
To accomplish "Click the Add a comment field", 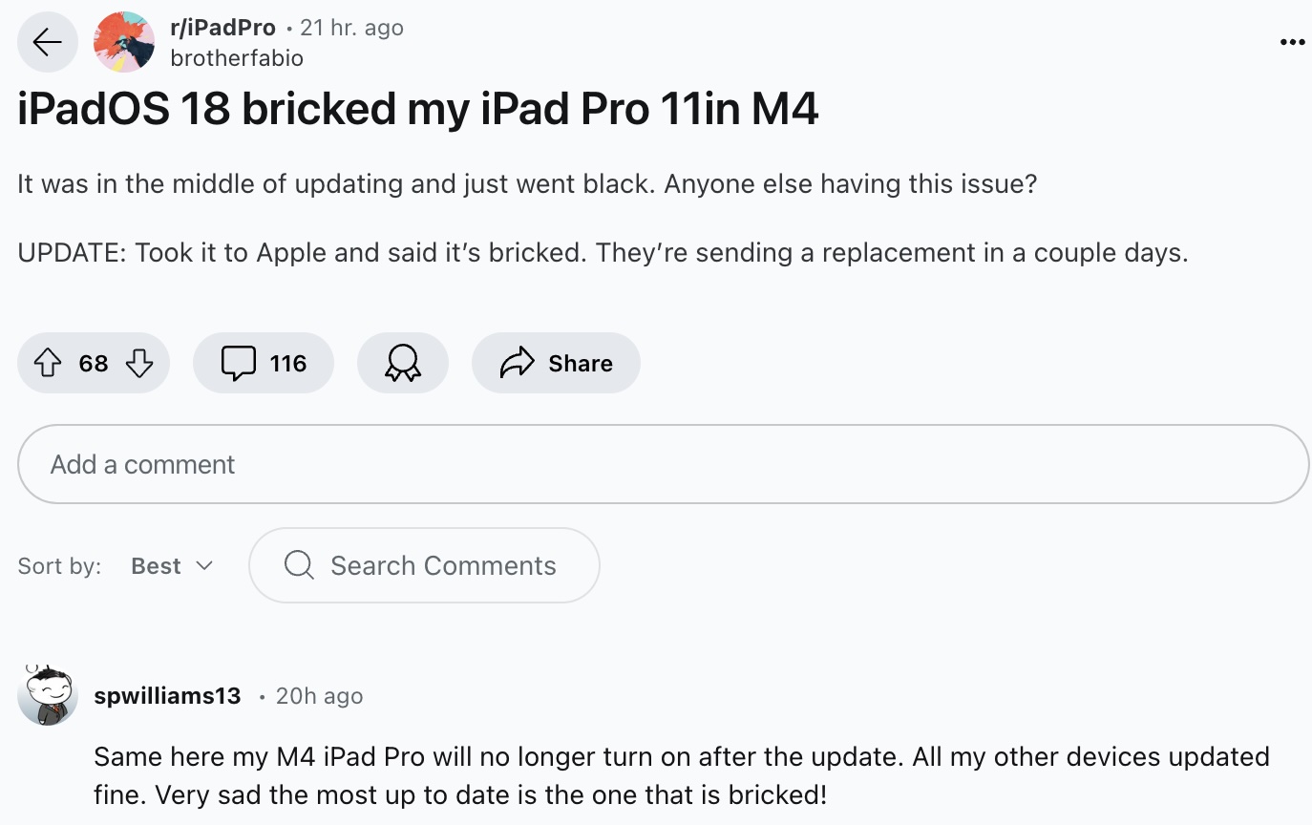I will coord(663,464).
